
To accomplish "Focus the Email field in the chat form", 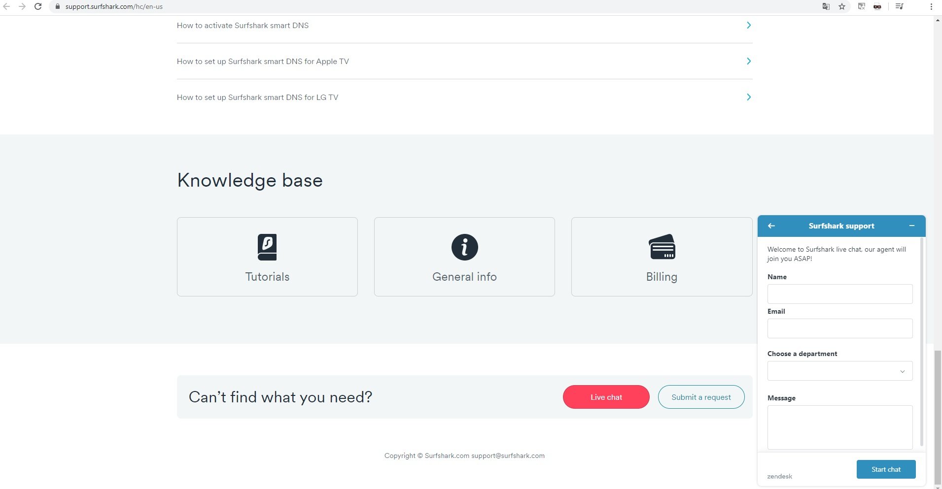I will (840, 328).
